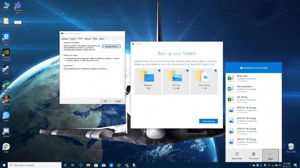Deselect the Desktop folder backup checkmark

pos(159,71)
